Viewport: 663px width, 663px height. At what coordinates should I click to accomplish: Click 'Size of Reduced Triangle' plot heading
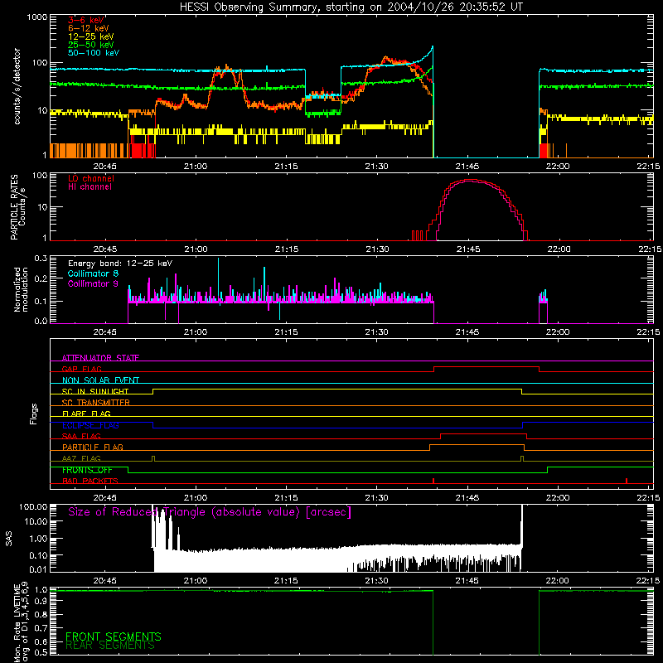click(x=210, y=512)
